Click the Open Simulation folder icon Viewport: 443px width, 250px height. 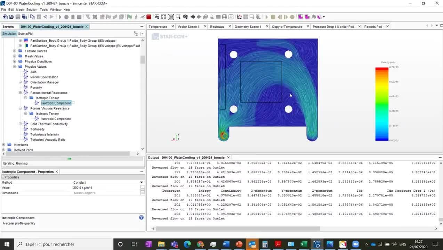tap(11, 17)
